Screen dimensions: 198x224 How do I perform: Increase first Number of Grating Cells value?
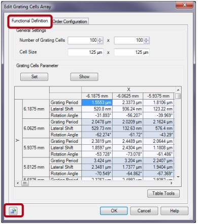coord(100,39)
